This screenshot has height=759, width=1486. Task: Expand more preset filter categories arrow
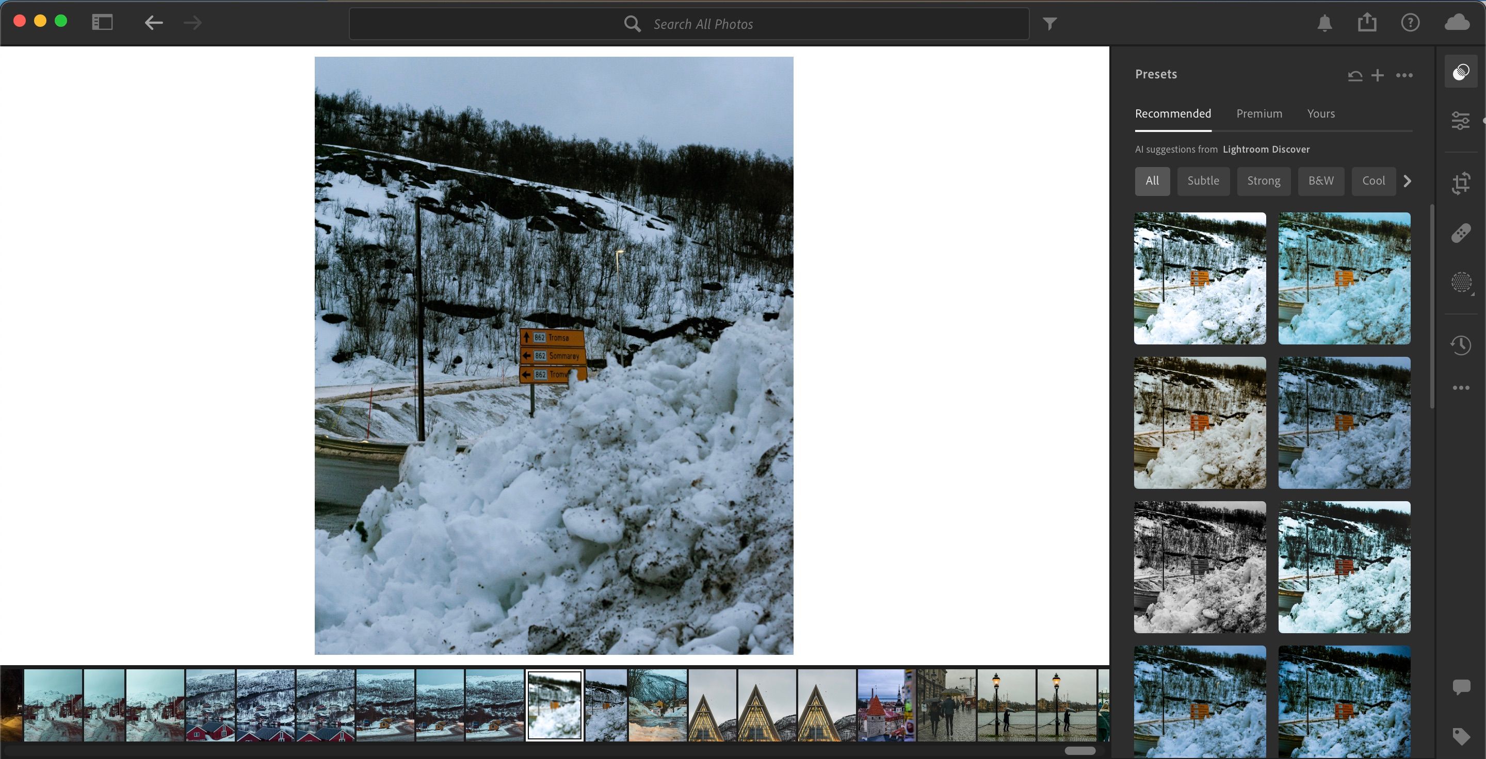(1407, 181)
